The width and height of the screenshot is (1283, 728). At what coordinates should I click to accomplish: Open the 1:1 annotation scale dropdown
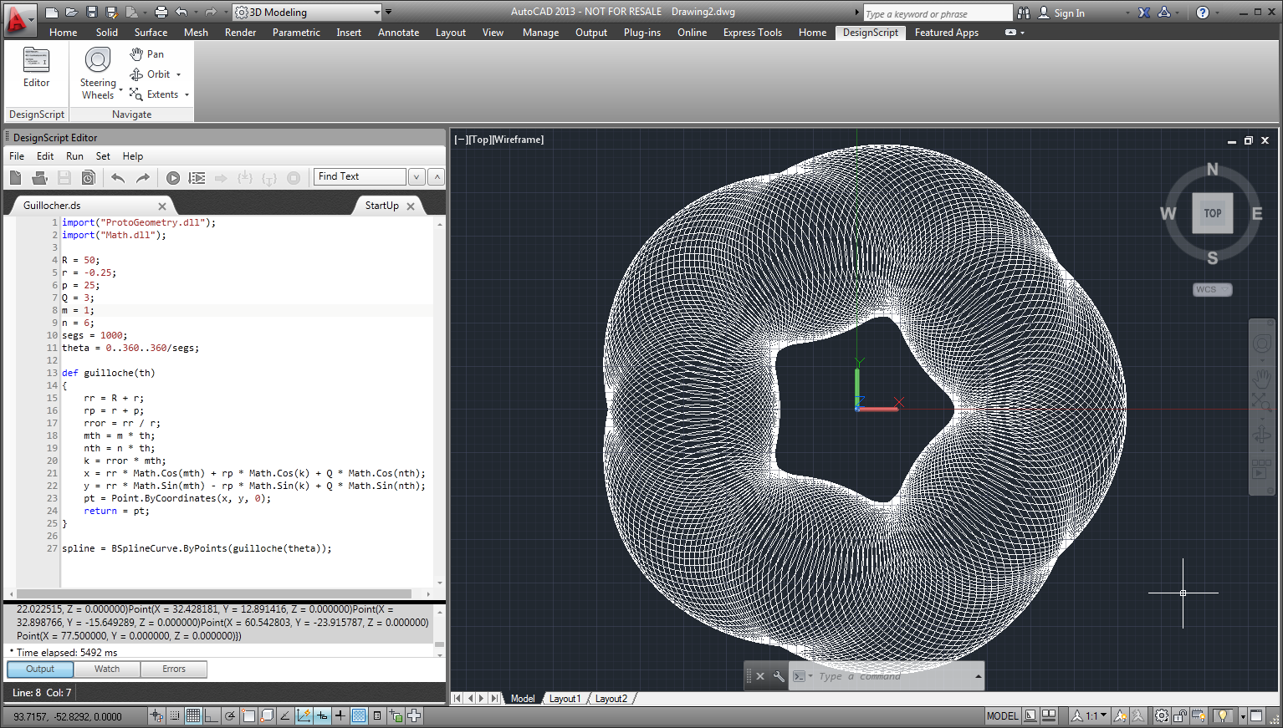(x=1091, y=715)
